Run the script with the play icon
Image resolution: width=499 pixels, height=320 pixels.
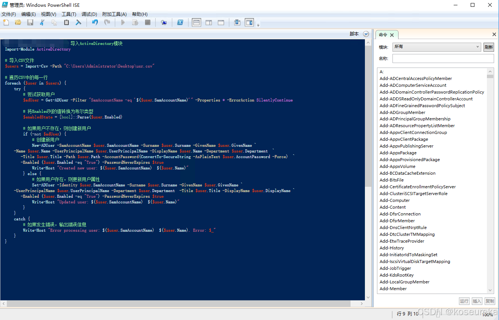[123, 23]
